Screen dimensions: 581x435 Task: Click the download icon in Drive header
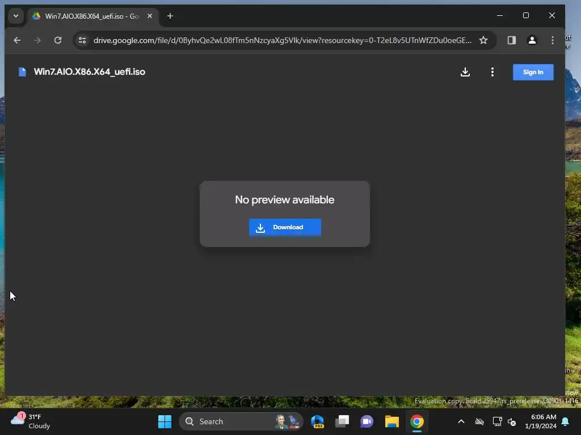point(465,72)
